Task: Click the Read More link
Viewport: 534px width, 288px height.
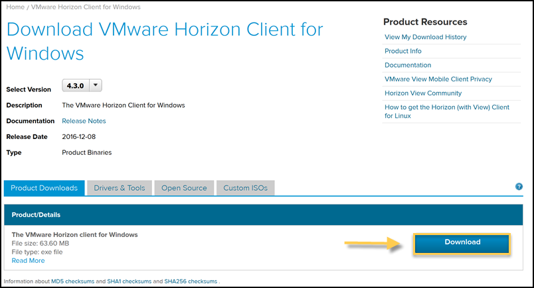Action: coord(29,260)
